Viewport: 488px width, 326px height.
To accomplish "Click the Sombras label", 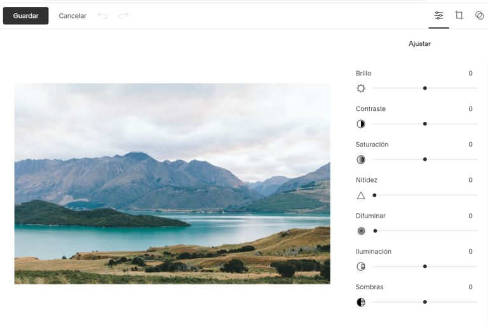I will coord(369,287).
